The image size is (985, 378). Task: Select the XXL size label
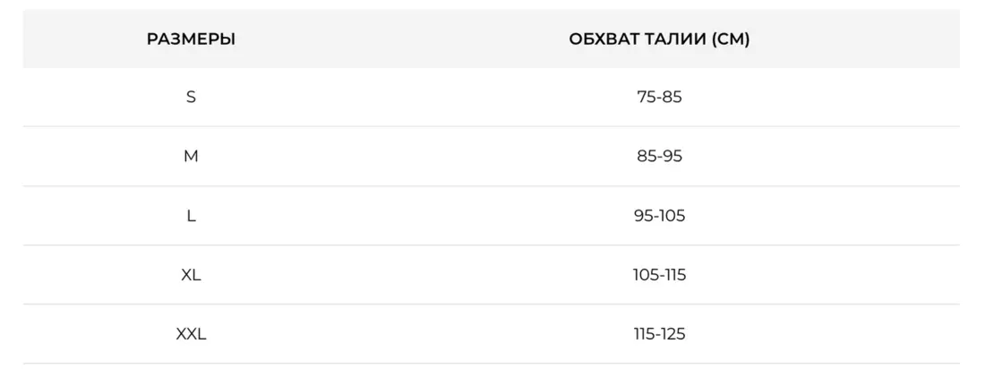pos(191,334)
